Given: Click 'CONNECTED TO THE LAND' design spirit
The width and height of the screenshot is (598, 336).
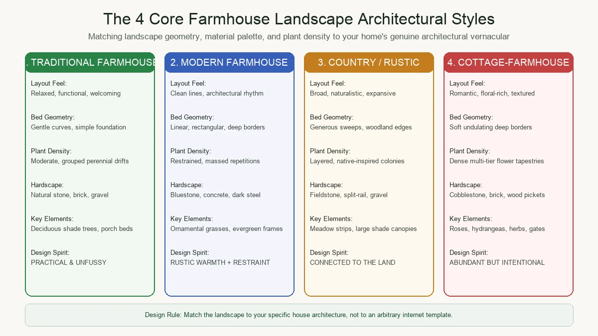Looking at the screenshot, I should tap(353, 262).
